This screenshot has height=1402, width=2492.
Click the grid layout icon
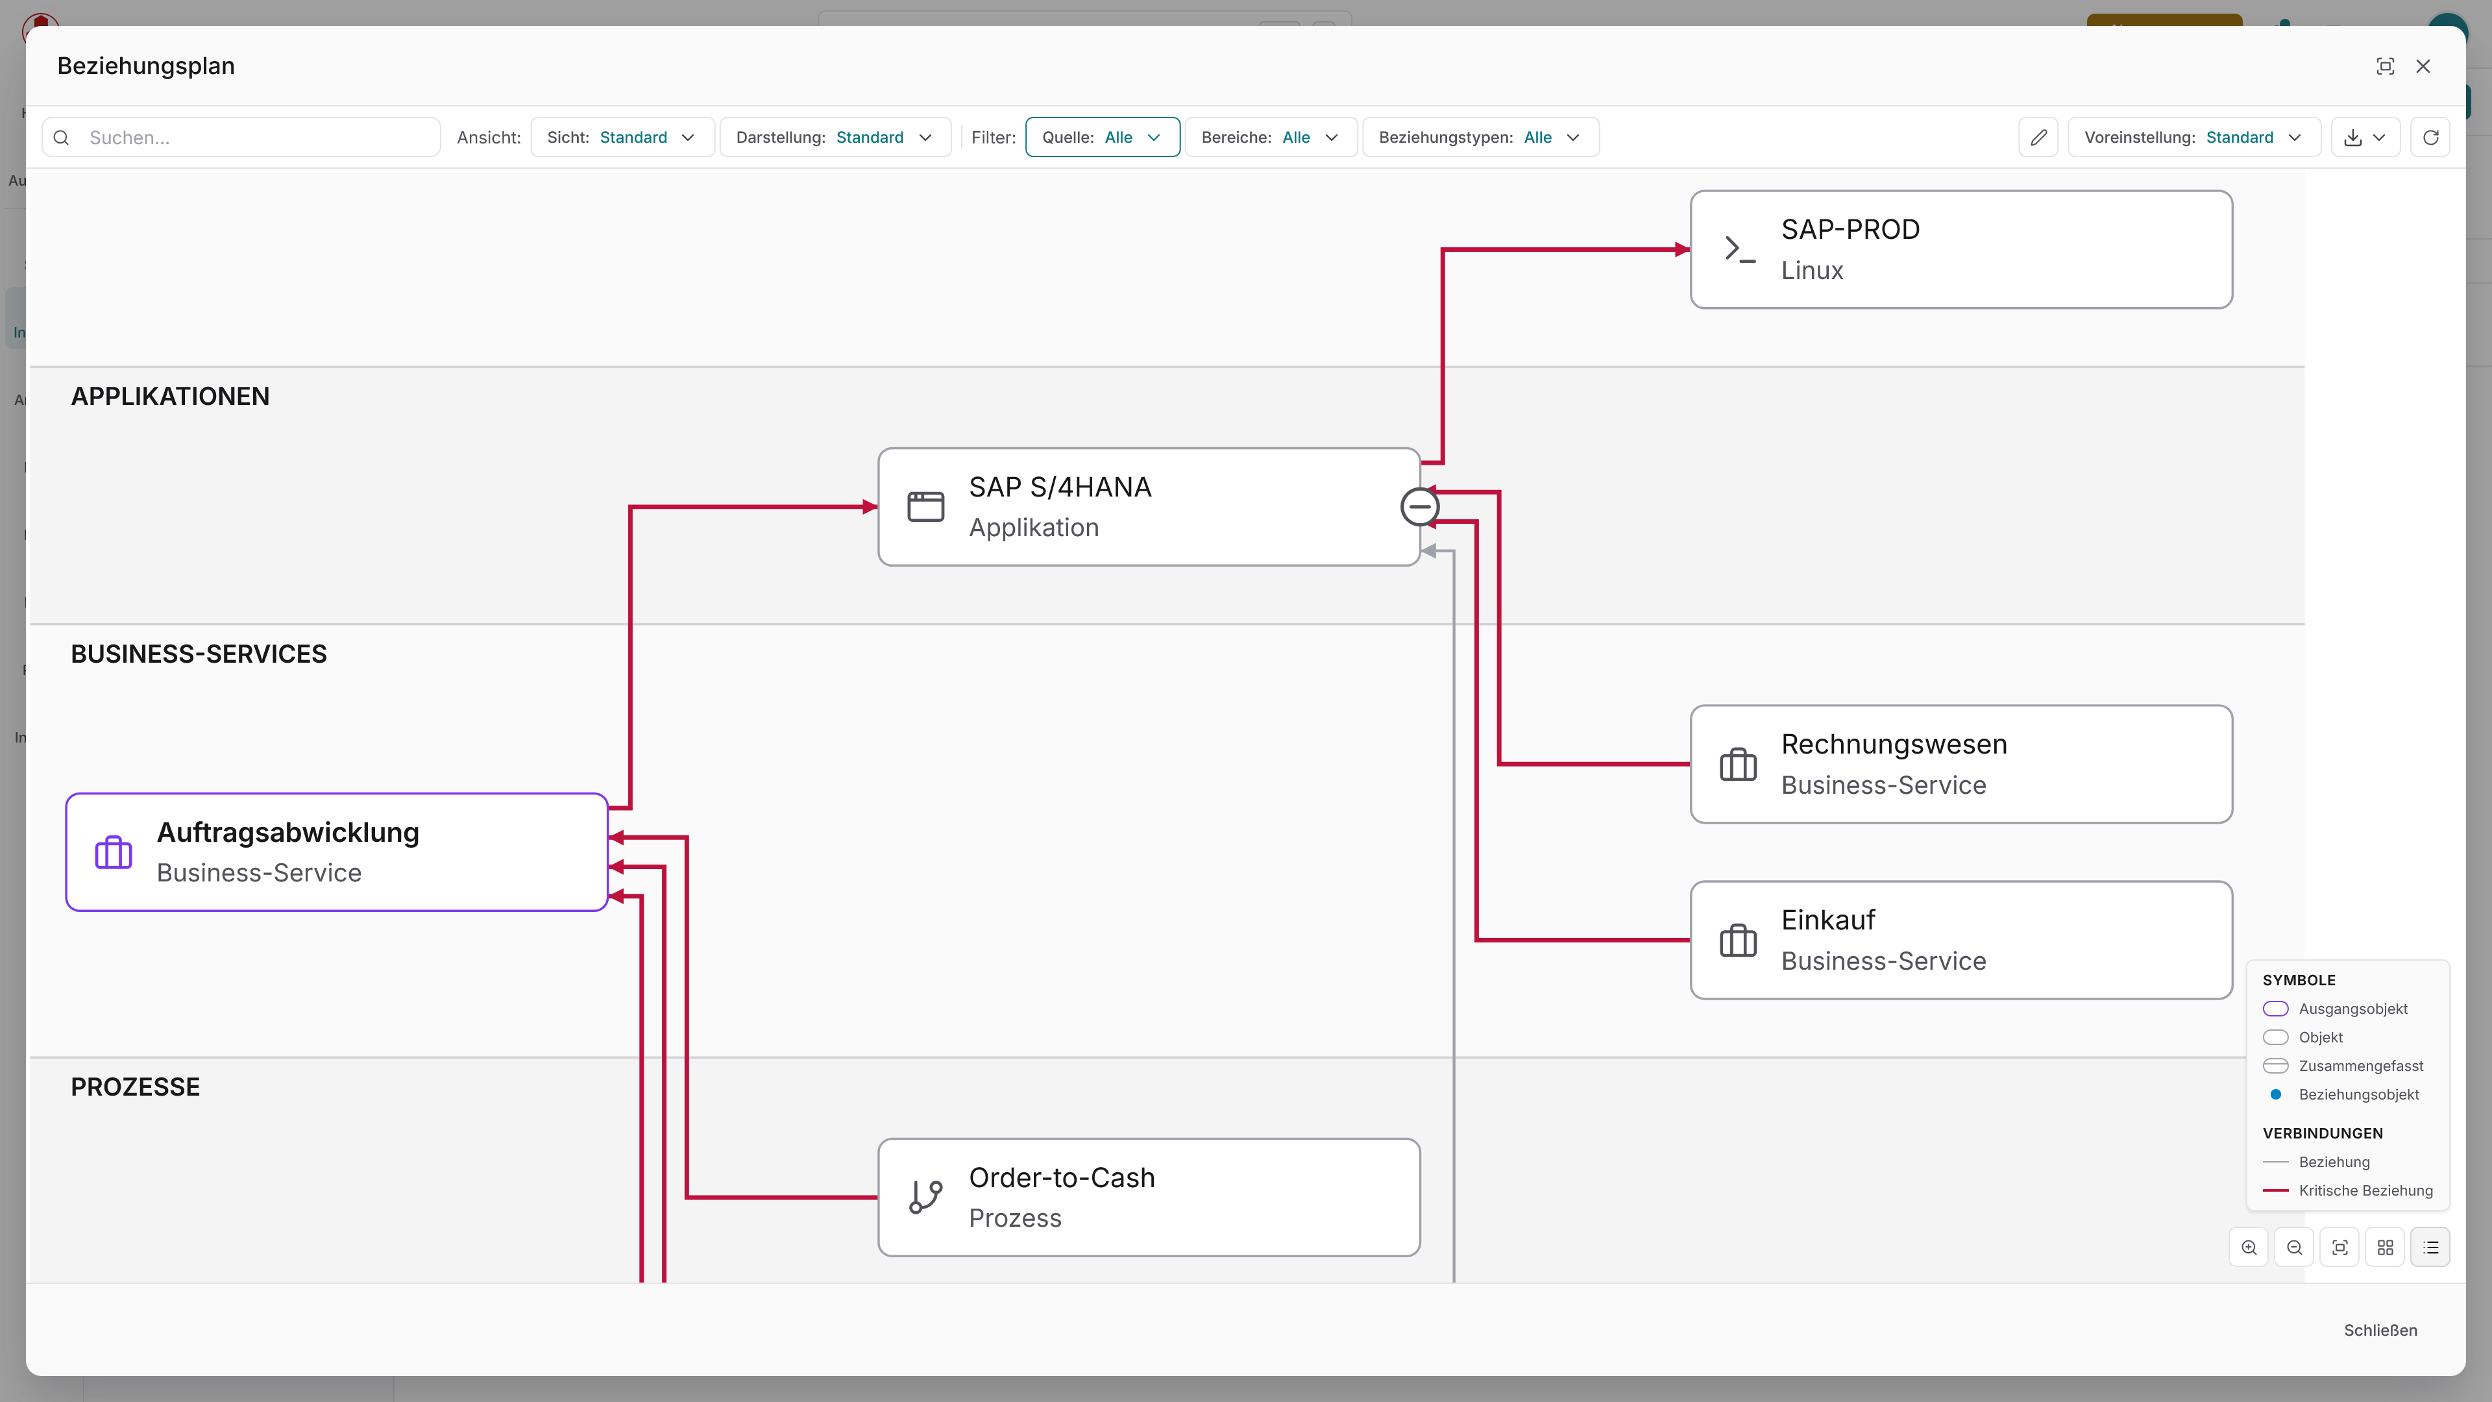click(x=2386, y=1247)
